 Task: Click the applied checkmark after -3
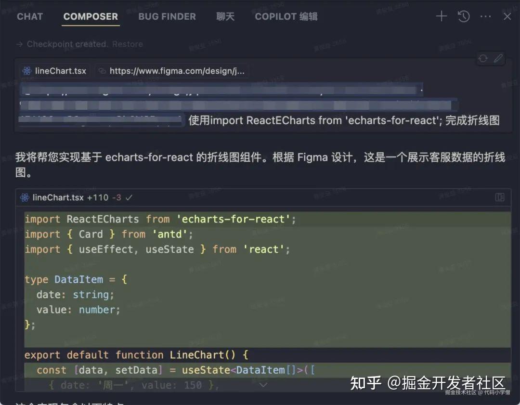pyautogui.click(x=129, y=198)
